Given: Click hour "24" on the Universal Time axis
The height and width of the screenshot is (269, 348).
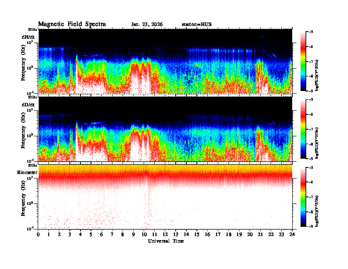Looking at the screenshot, I should coord(292,234).
